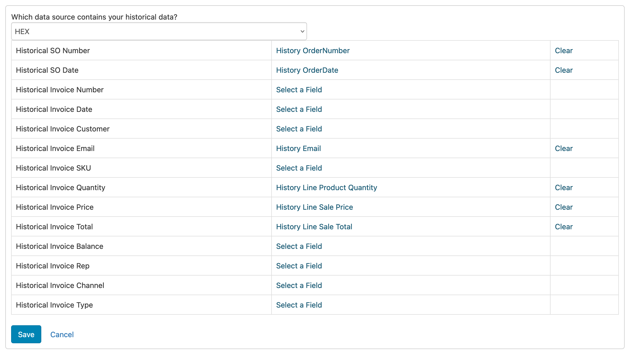Click History OrderNumber mapping link
This screenshot has height=357, width=631.
coord(313,51)
